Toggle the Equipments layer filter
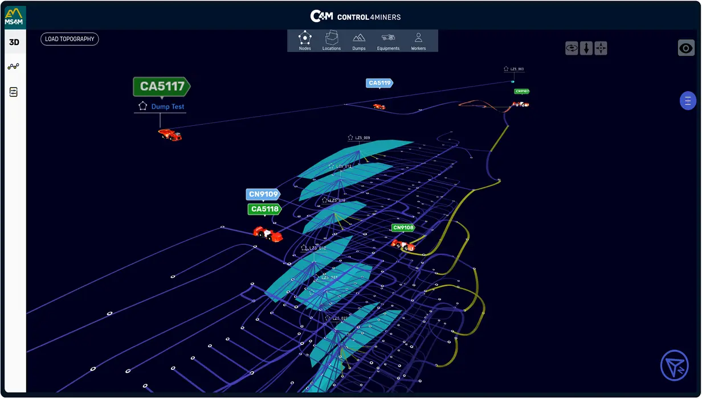The height and width of the screenshot is (399, 702). [388, 41]
